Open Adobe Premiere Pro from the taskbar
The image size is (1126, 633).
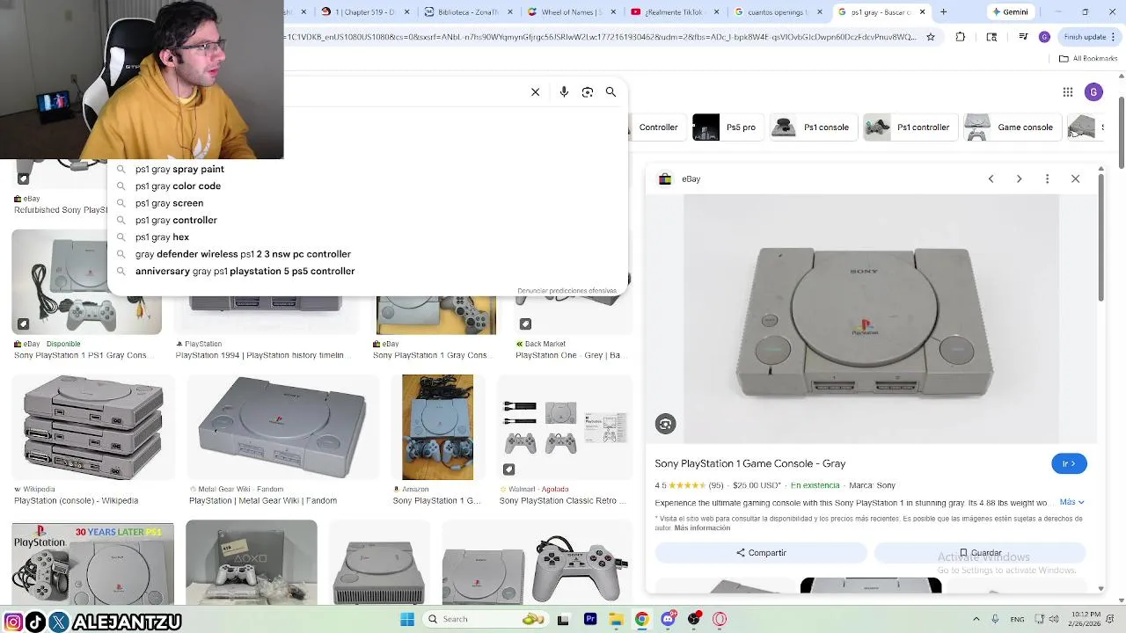(x=590, y=619)
